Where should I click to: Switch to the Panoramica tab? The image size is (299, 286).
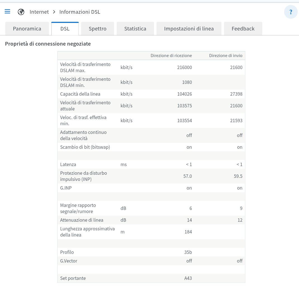coord(27,29)
